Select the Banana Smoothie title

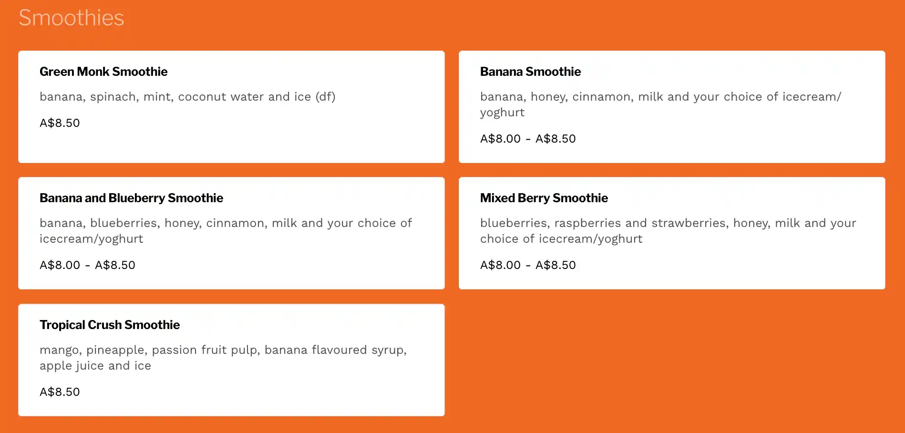coord(530,72)
